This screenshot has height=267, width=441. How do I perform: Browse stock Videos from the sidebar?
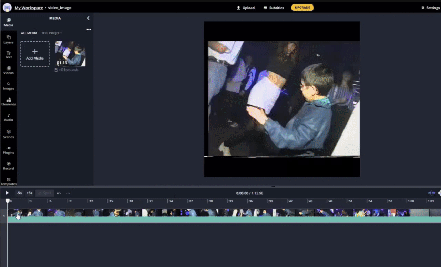click(8, 70)
